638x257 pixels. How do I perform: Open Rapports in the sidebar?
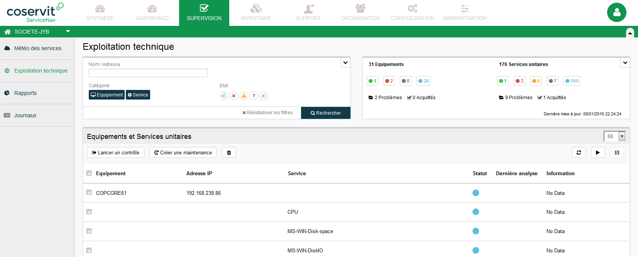37,93
